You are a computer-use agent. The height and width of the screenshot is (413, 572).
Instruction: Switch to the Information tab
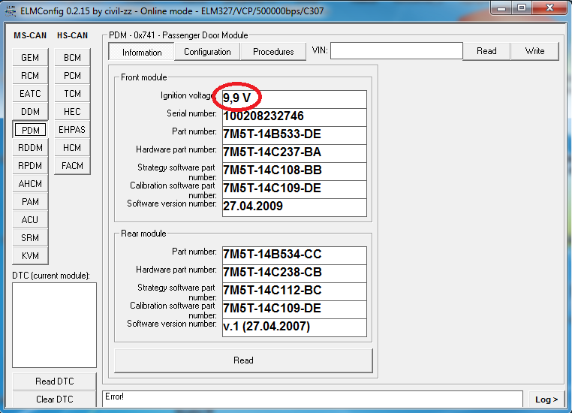[142, 52]
